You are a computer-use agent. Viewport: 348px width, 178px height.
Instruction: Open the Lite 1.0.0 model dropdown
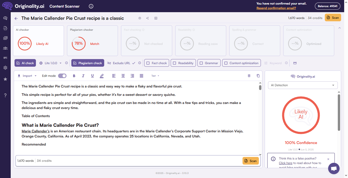[x=51, y=63]
